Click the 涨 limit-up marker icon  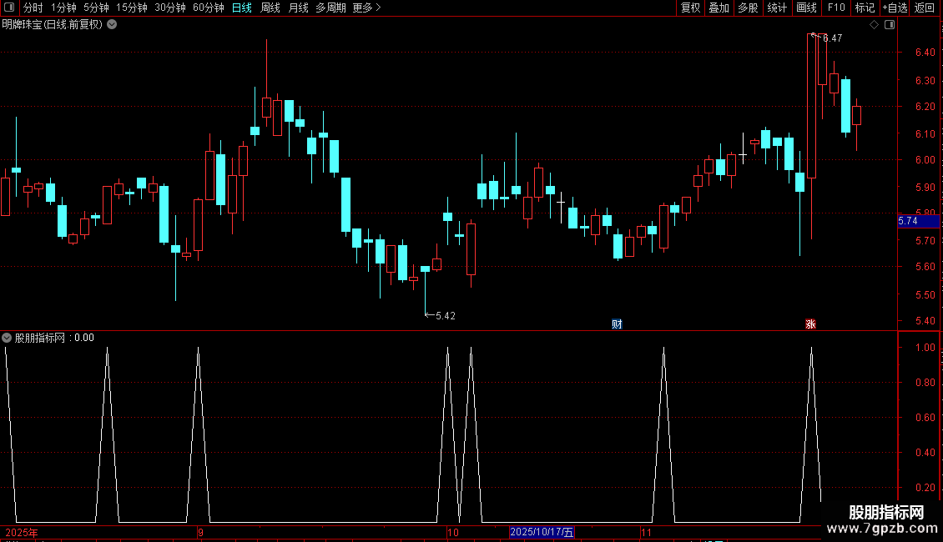[x=810, y=324]
